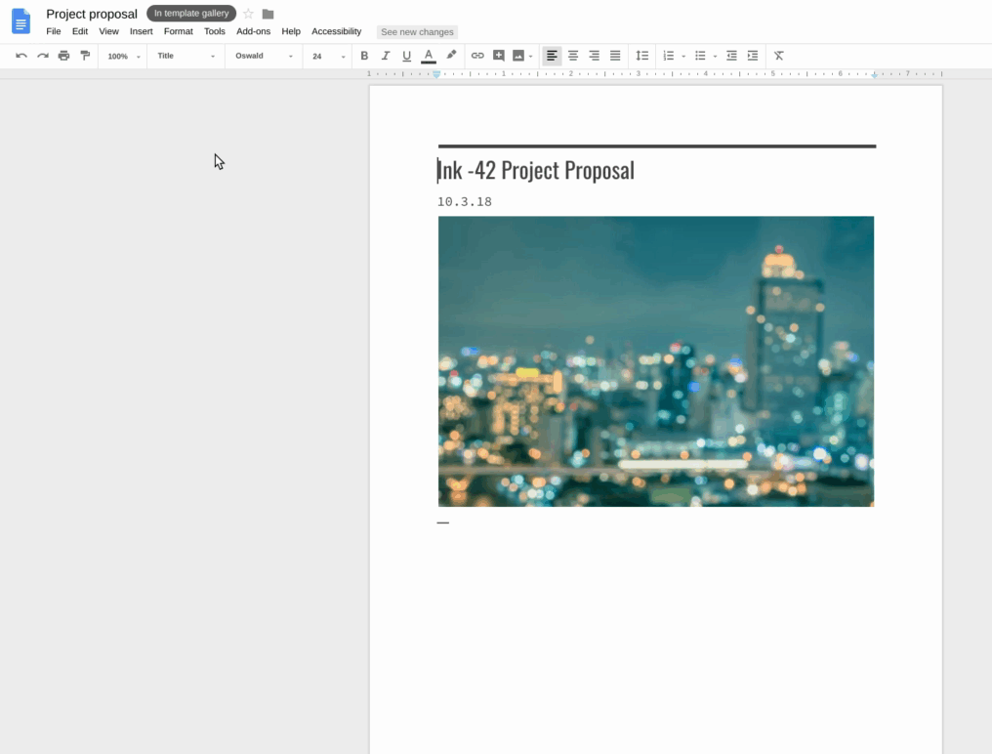Toggle bold formatting
The image size is (992, 754).
pyautogui.click(x=364, y=56)
